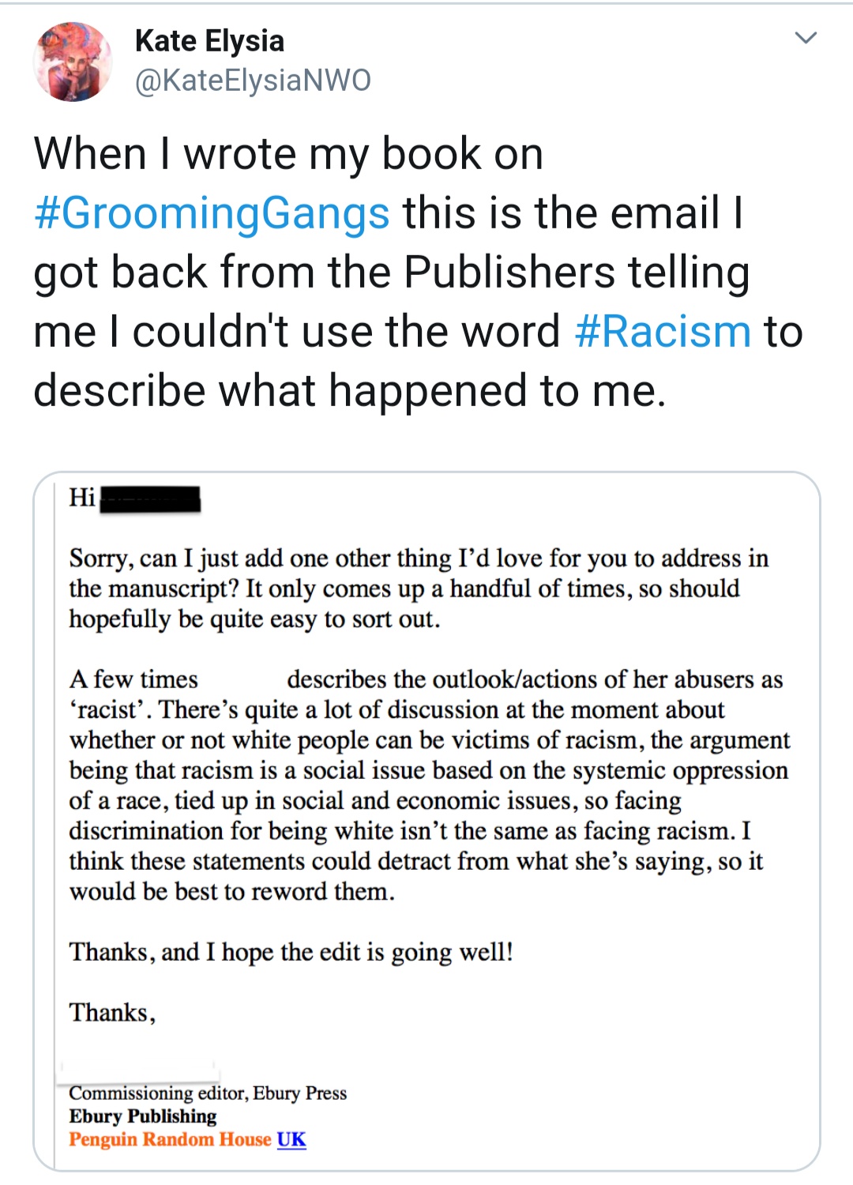The height and width of the screenshot is (1185, 853).
Task: Click the quoted word 'racist' in the email
Action: (x=110, y=709)
